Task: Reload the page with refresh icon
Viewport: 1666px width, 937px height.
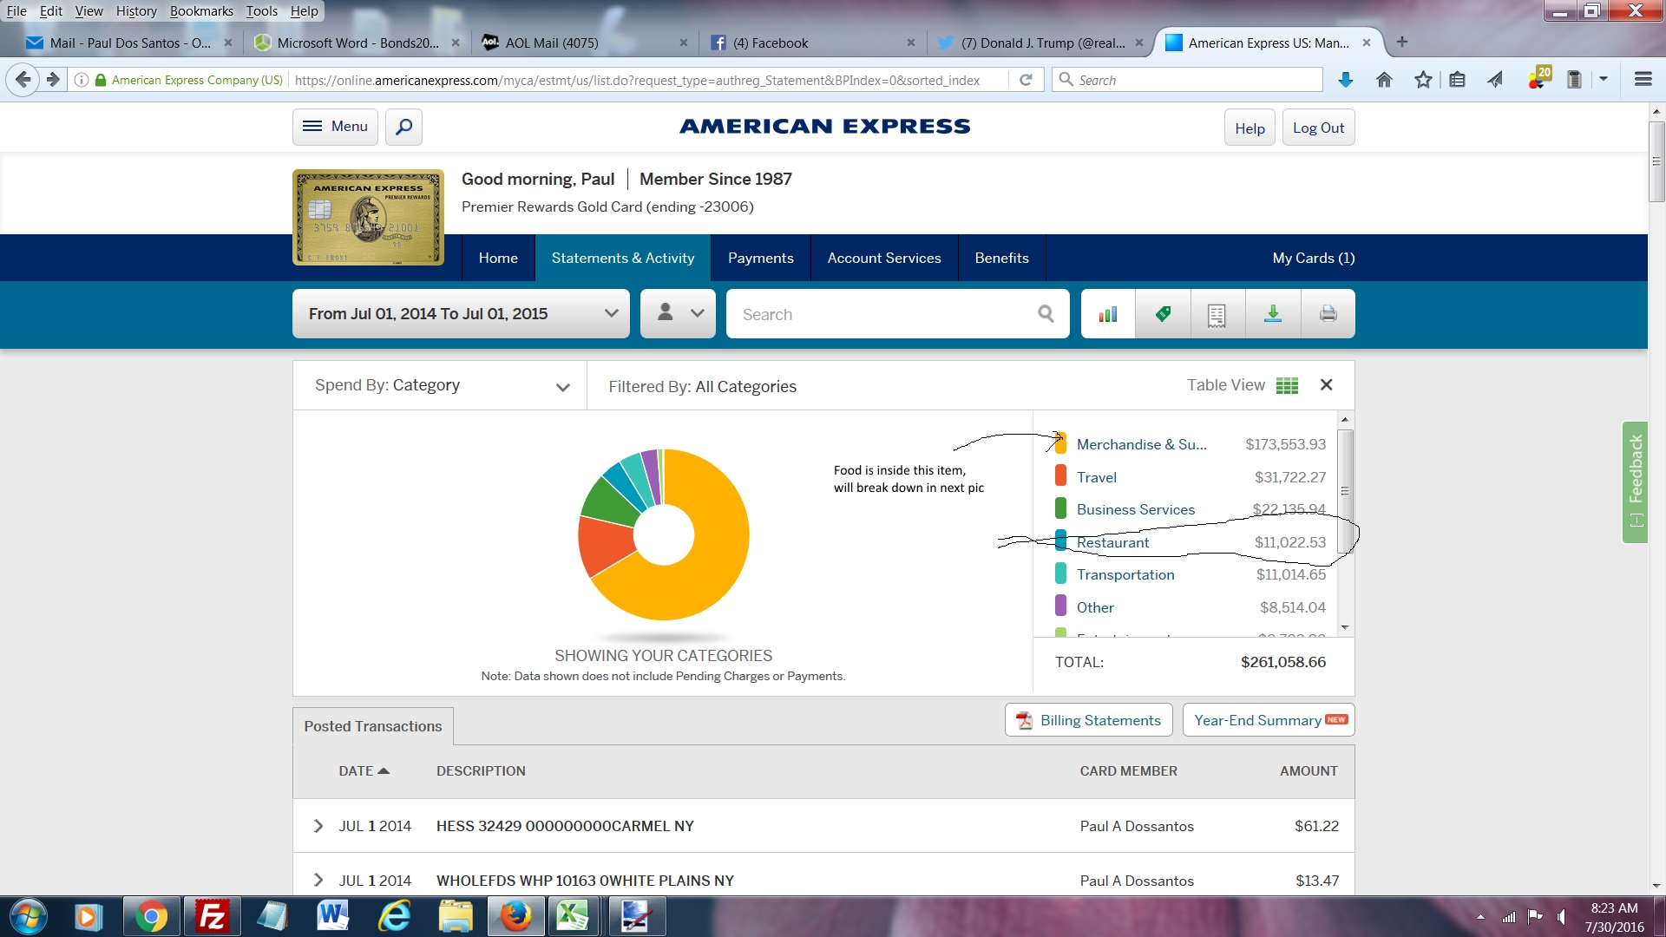Action: click(x=1026, y=80)
